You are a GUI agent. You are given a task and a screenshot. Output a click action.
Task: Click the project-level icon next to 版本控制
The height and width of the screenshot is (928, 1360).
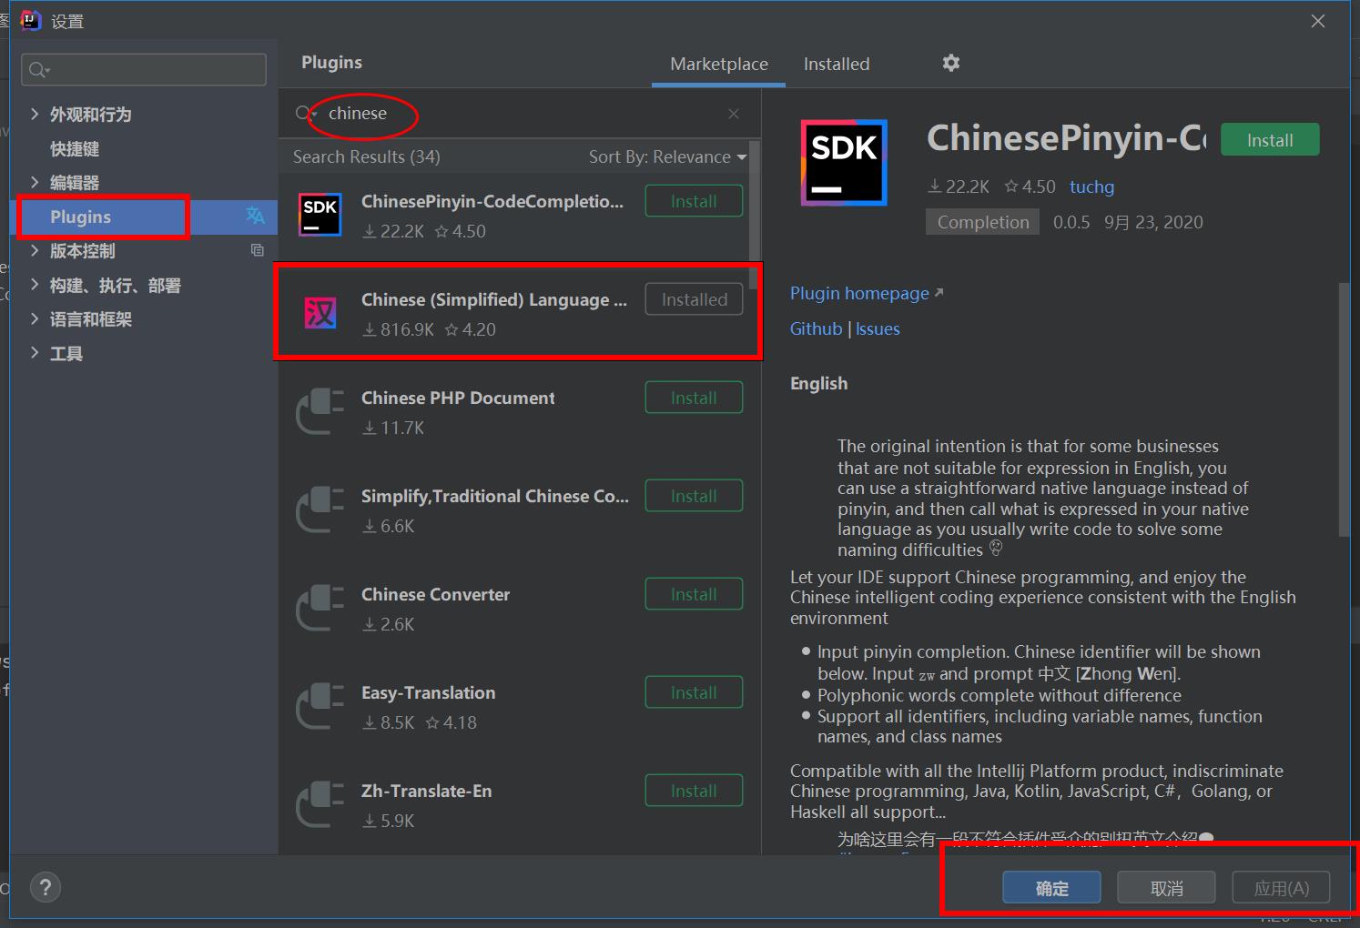(x=258, y=250)
